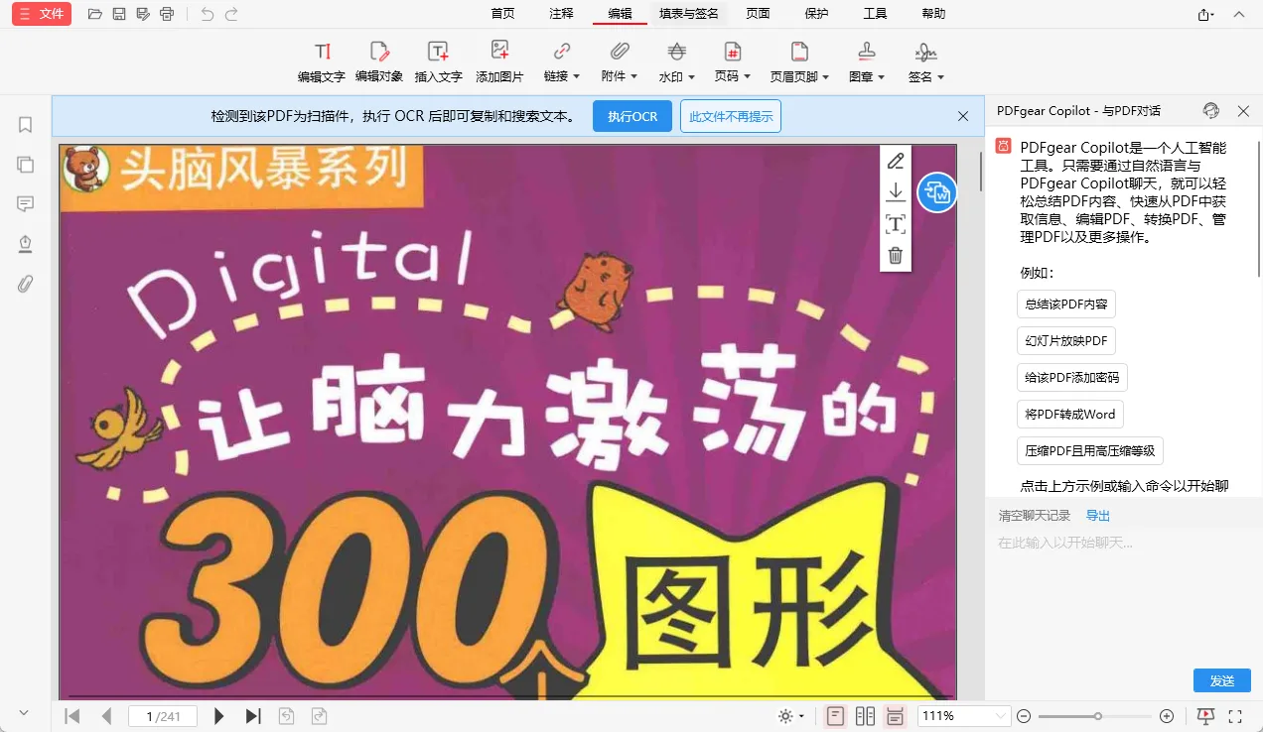Open the comments panel in left sidebar

click(x=26, y=204)
